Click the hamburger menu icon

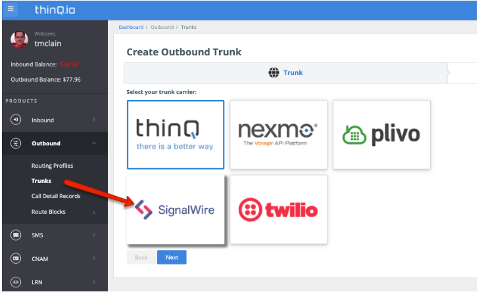coord(11,9)
